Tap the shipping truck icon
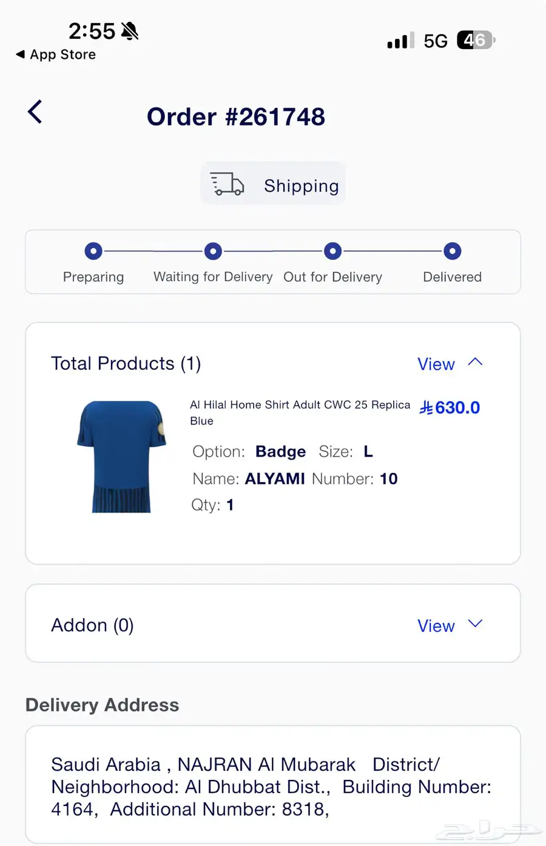The width and height of the screenshot is (546, 846). pyautogui.click(x=227, y=184)
